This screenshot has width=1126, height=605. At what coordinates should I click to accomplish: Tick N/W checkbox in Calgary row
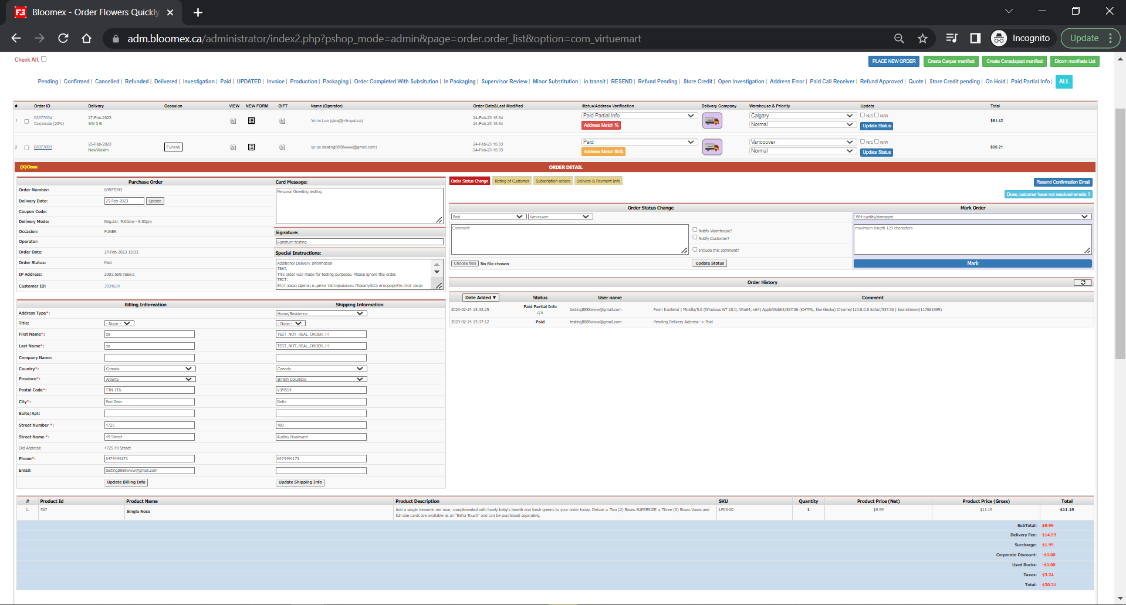[877, 115]
